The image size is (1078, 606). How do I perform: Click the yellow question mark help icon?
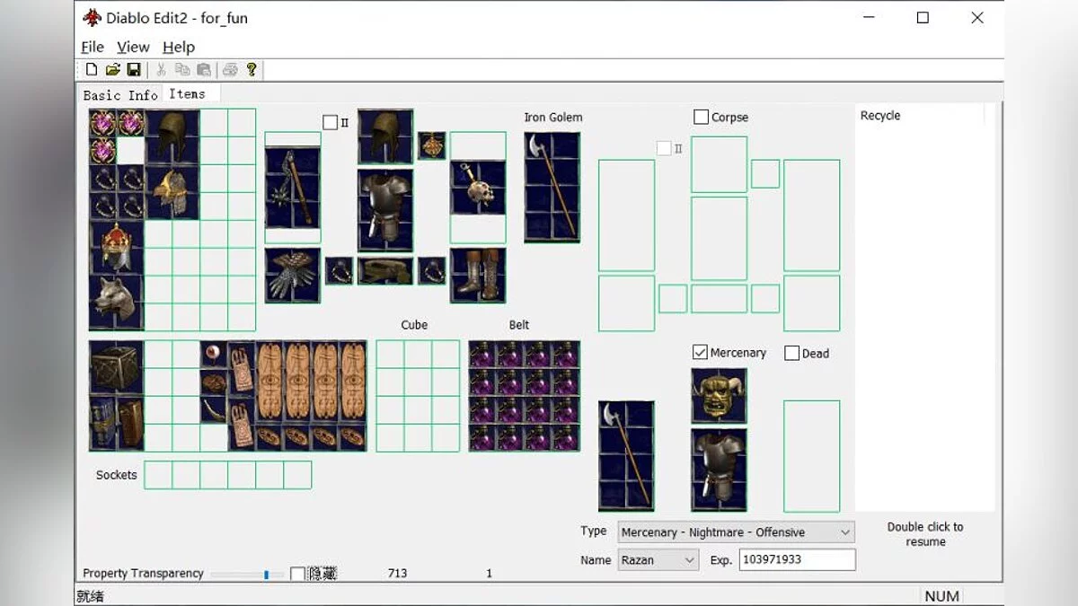click(x=252, y=70)
